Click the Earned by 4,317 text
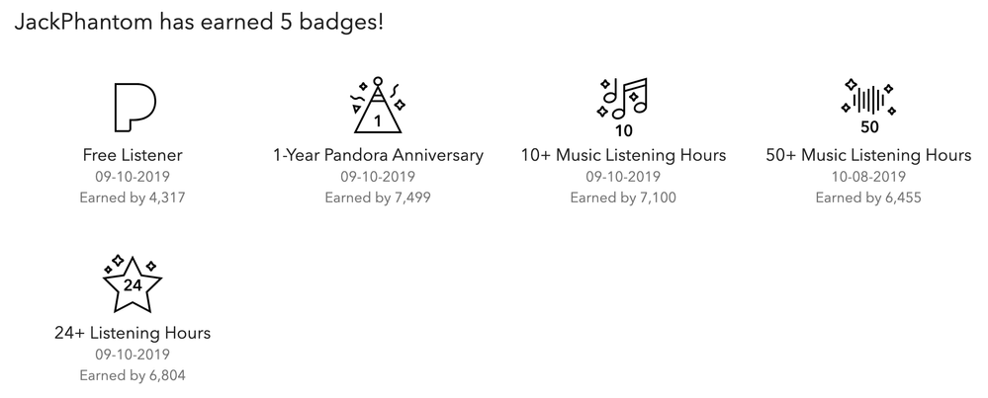This screenshot has height=398, width=988. click(x=133, y=199)
